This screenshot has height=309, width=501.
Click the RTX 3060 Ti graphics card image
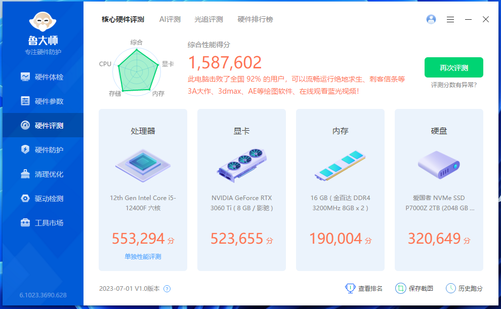click(241, 164)
